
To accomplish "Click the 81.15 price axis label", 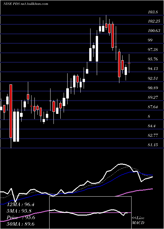I will tap(153, 145).
